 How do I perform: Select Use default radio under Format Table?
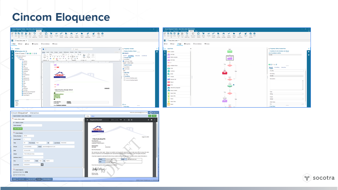pyautogui.click(x=123, y=59)
